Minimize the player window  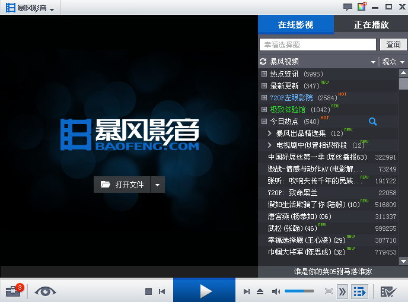click(x=375, y=8)
